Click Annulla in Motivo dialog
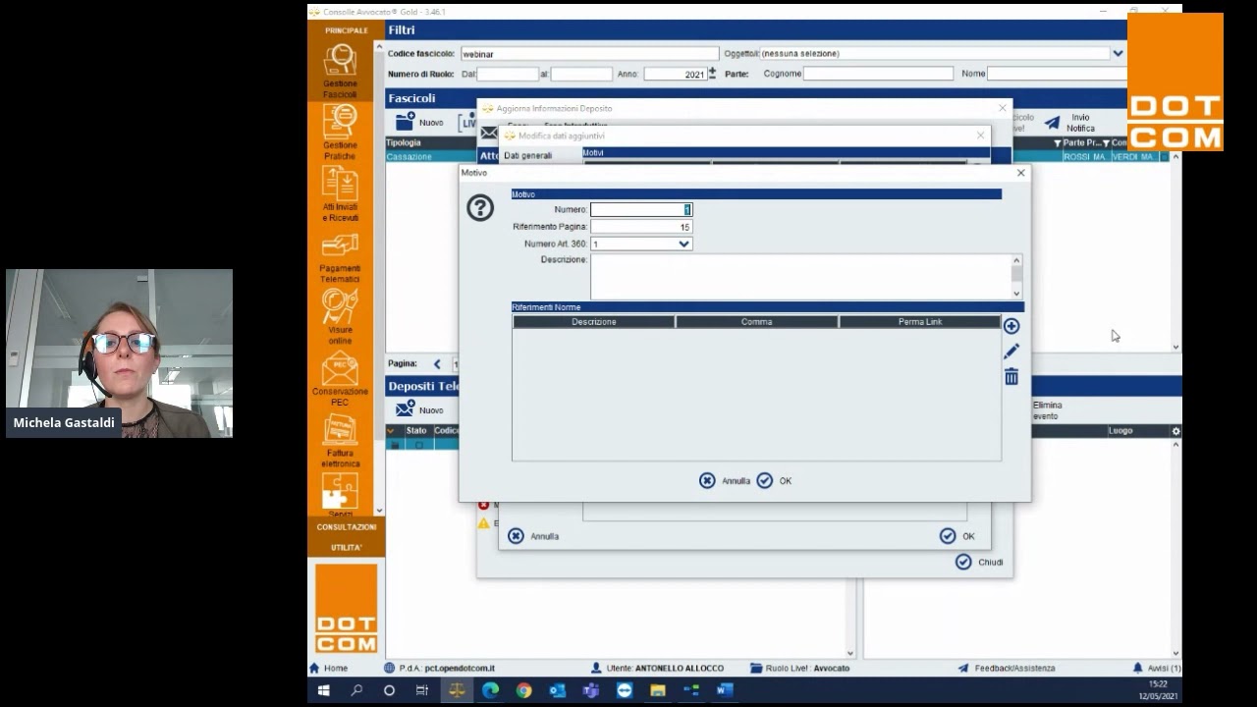The height and width of the screenshot is (707, 1257). point(725,480)
